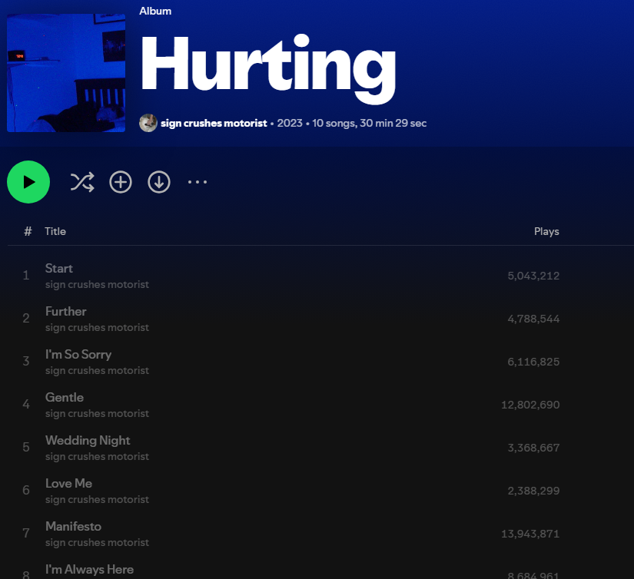Open the track Further
This screenshot has width=634, height=579.
(65, 311)
